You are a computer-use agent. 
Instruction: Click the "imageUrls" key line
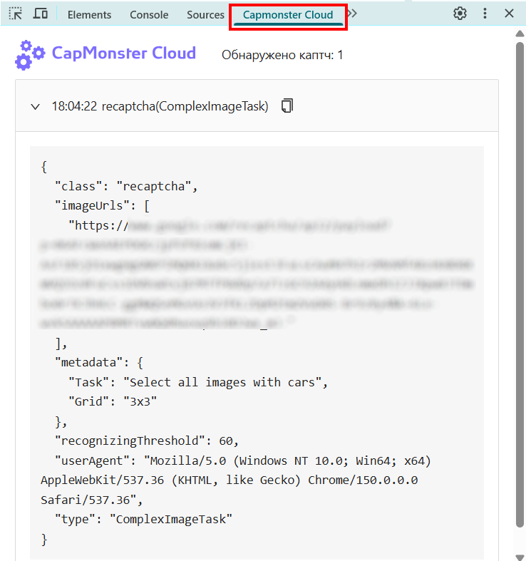pyautogui.click(x=103, y=206)
